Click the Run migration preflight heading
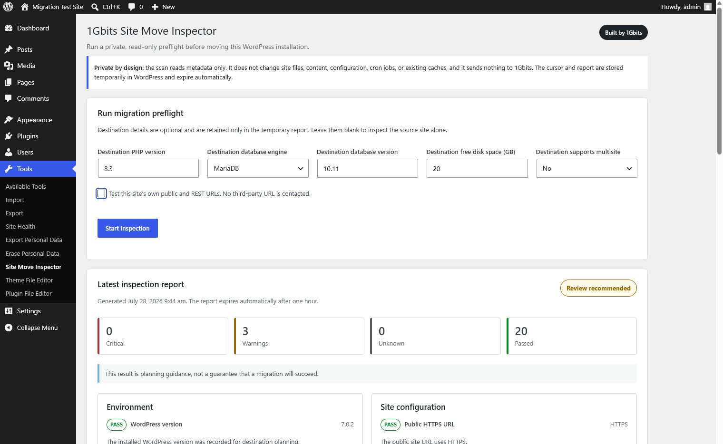The image size is (723, 444). (140, 113)
